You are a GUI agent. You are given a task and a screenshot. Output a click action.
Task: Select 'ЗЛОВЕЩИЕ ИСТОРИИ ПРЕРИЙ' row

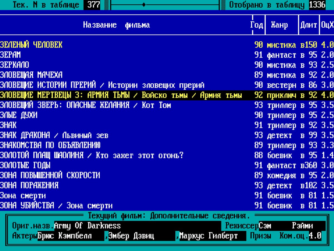coord(167,85)
